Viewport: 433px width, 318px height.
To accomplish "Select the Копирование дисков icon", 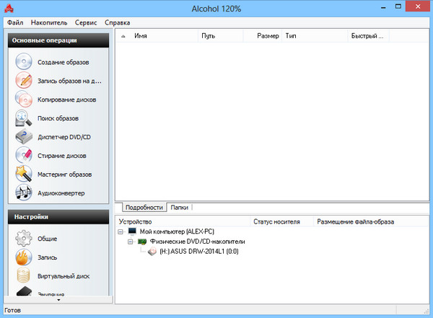I will [25, 100].
